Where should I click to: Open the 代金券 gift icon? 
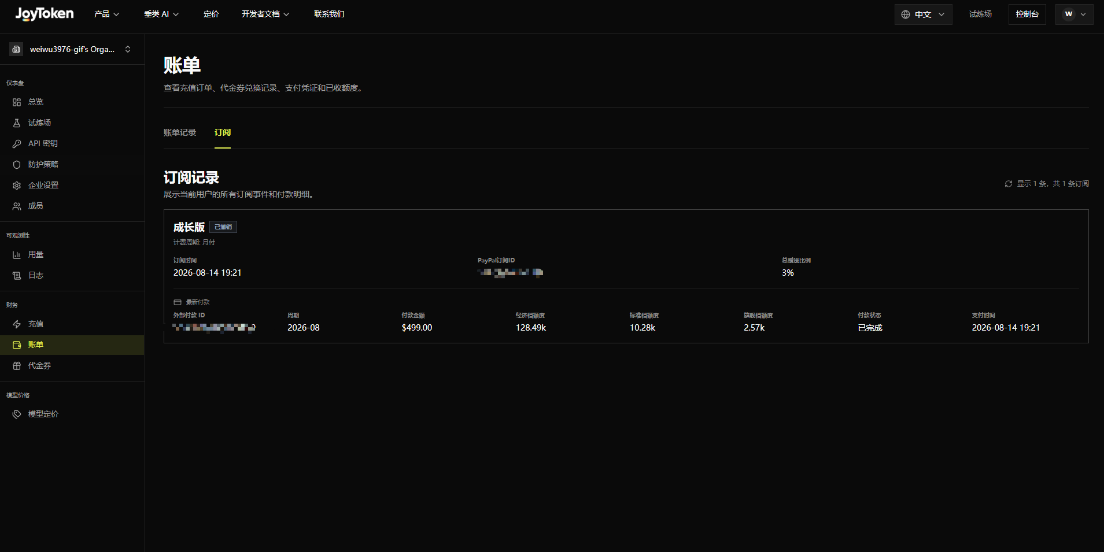17,366
